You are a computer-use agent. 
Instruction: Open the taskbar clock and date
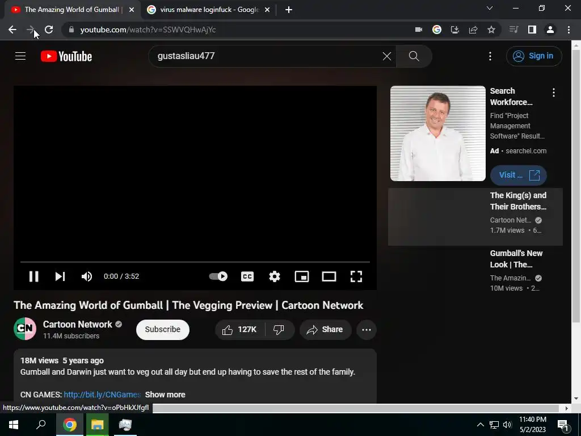[532, 425]
